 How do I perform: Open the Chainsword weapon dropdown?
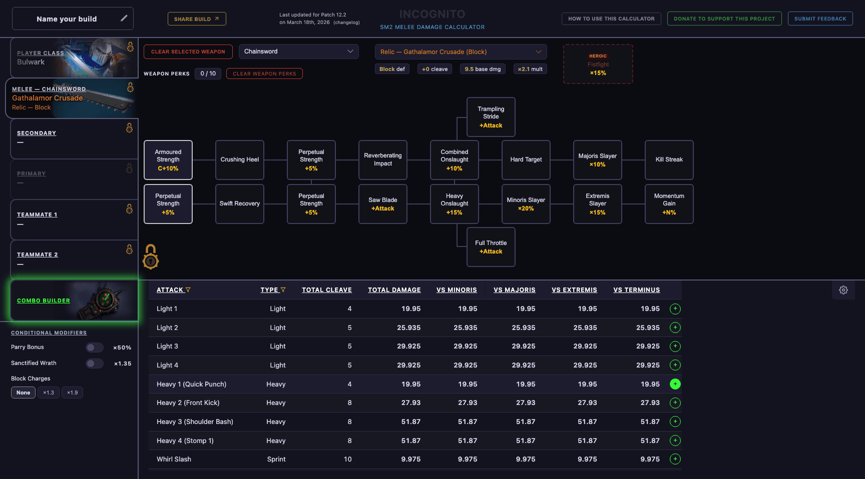pos(298,51)
